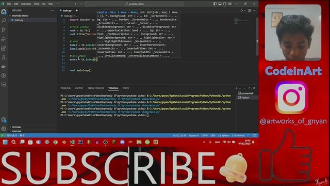
Task: Open the Extensions view
Action: pyautogui.click(x=4, y=48)
